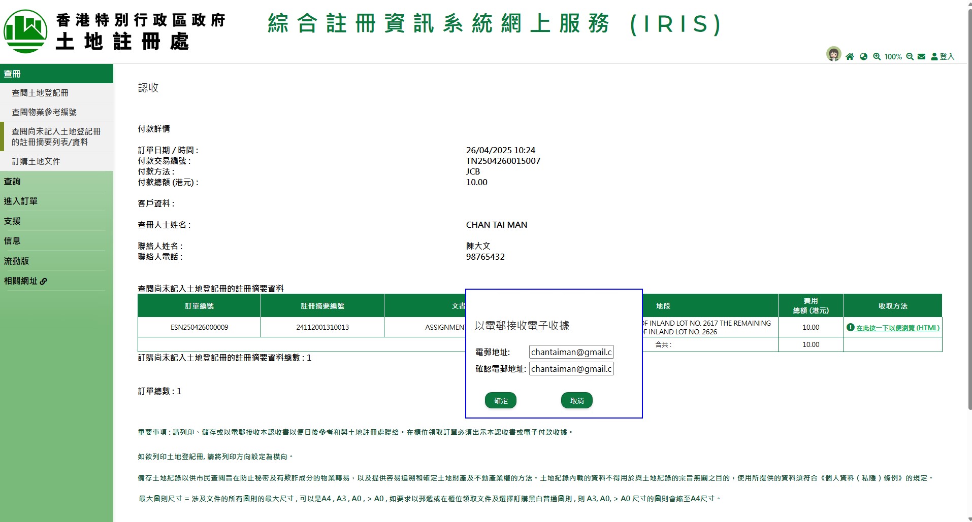Expand the 查詢 sidebar menu
This screenshot has height=522, width=972.
coord(12,181)
